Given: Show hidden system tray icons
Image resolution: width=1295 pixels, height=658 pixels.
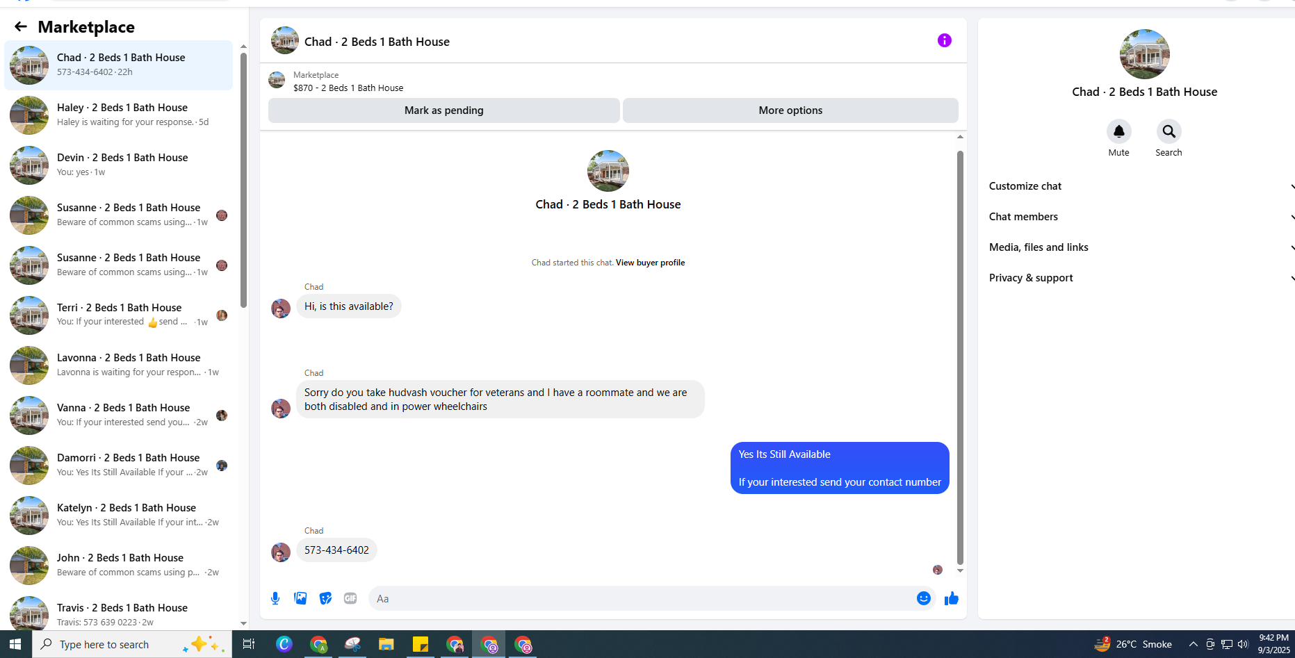Looking at the screenshot, I should tap(1193, 644).
